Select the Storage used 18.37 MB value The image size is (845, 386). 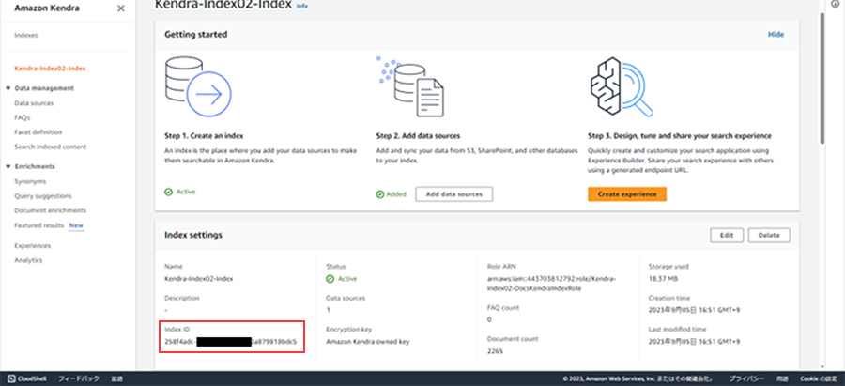click(662, 279)
